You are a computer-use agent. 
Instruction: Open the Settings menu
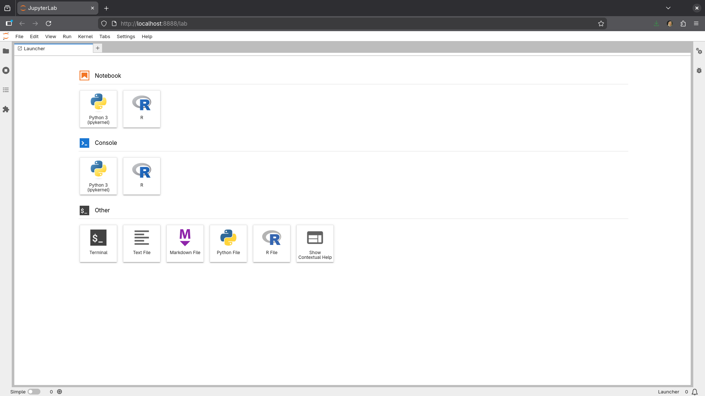(126, 36)
